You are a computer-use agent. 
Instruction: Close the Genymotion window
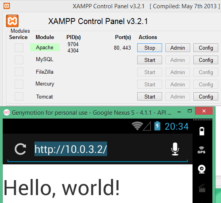pos(204,111)
